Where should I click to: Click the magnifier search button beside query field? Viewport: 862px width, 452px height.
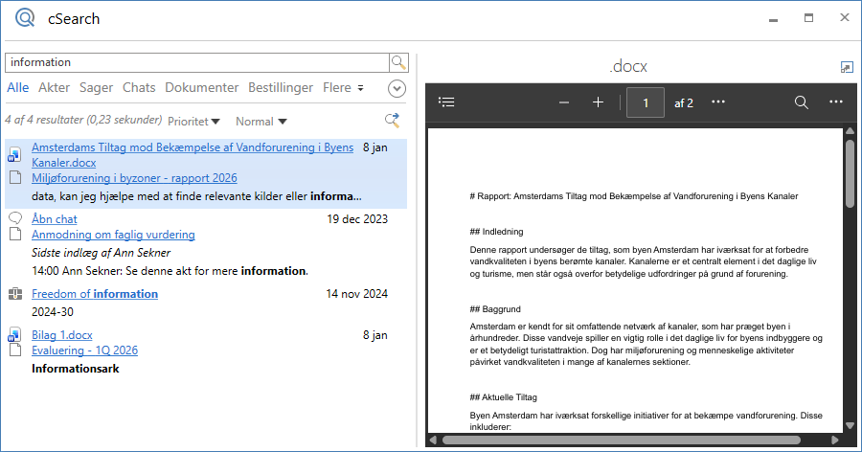[398, 62]
